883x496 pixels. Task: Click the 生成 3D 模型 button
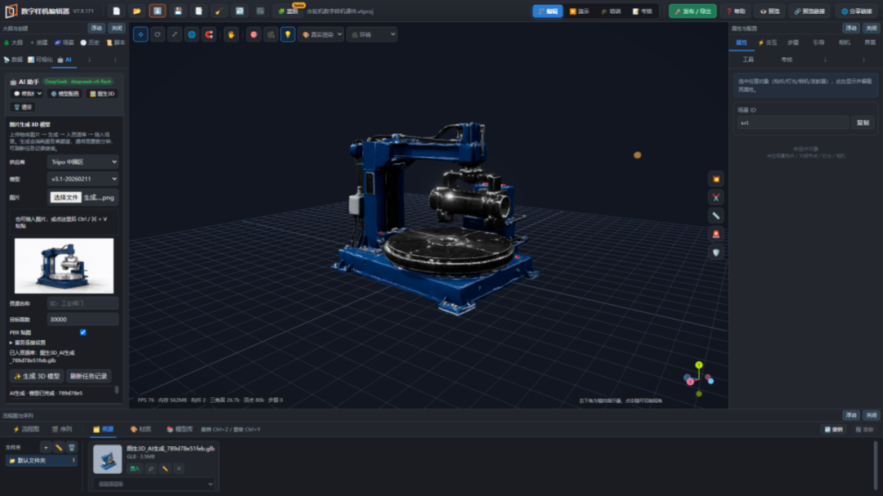pos(37,376)
